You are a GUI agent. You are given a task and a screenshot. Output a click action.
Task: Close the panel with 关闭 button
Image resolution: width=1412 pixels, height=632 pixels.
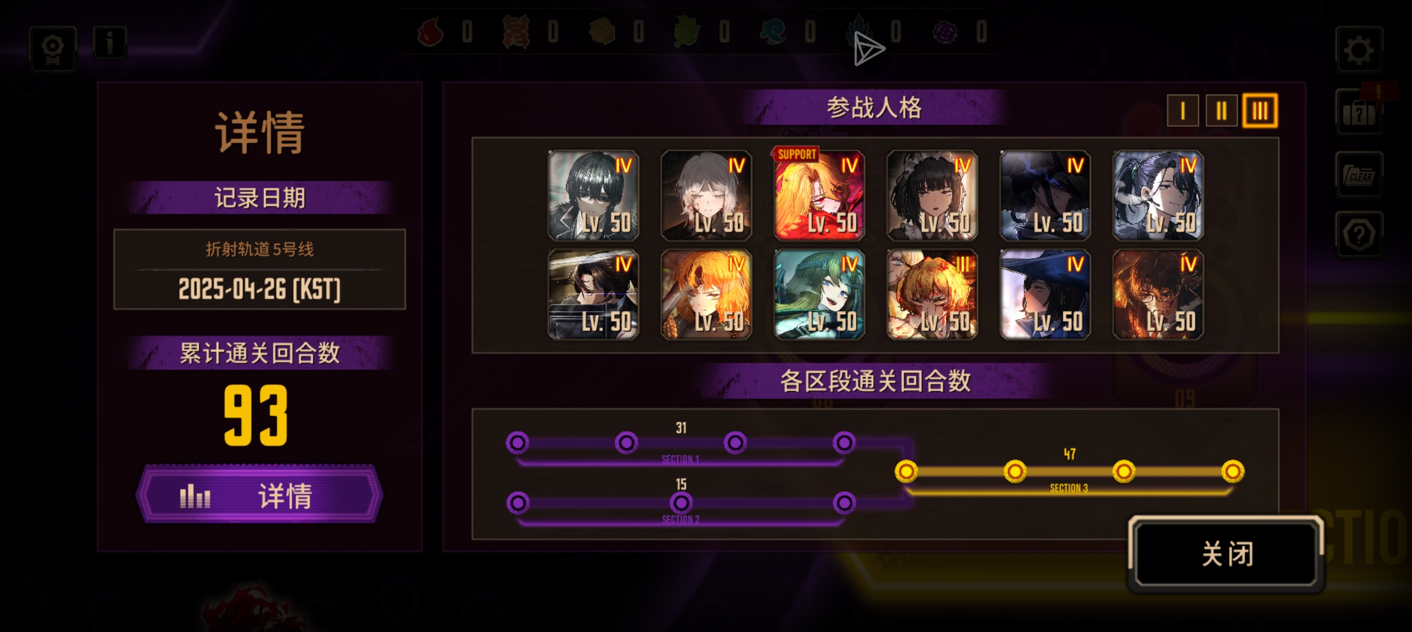[x=1226, y=554]
